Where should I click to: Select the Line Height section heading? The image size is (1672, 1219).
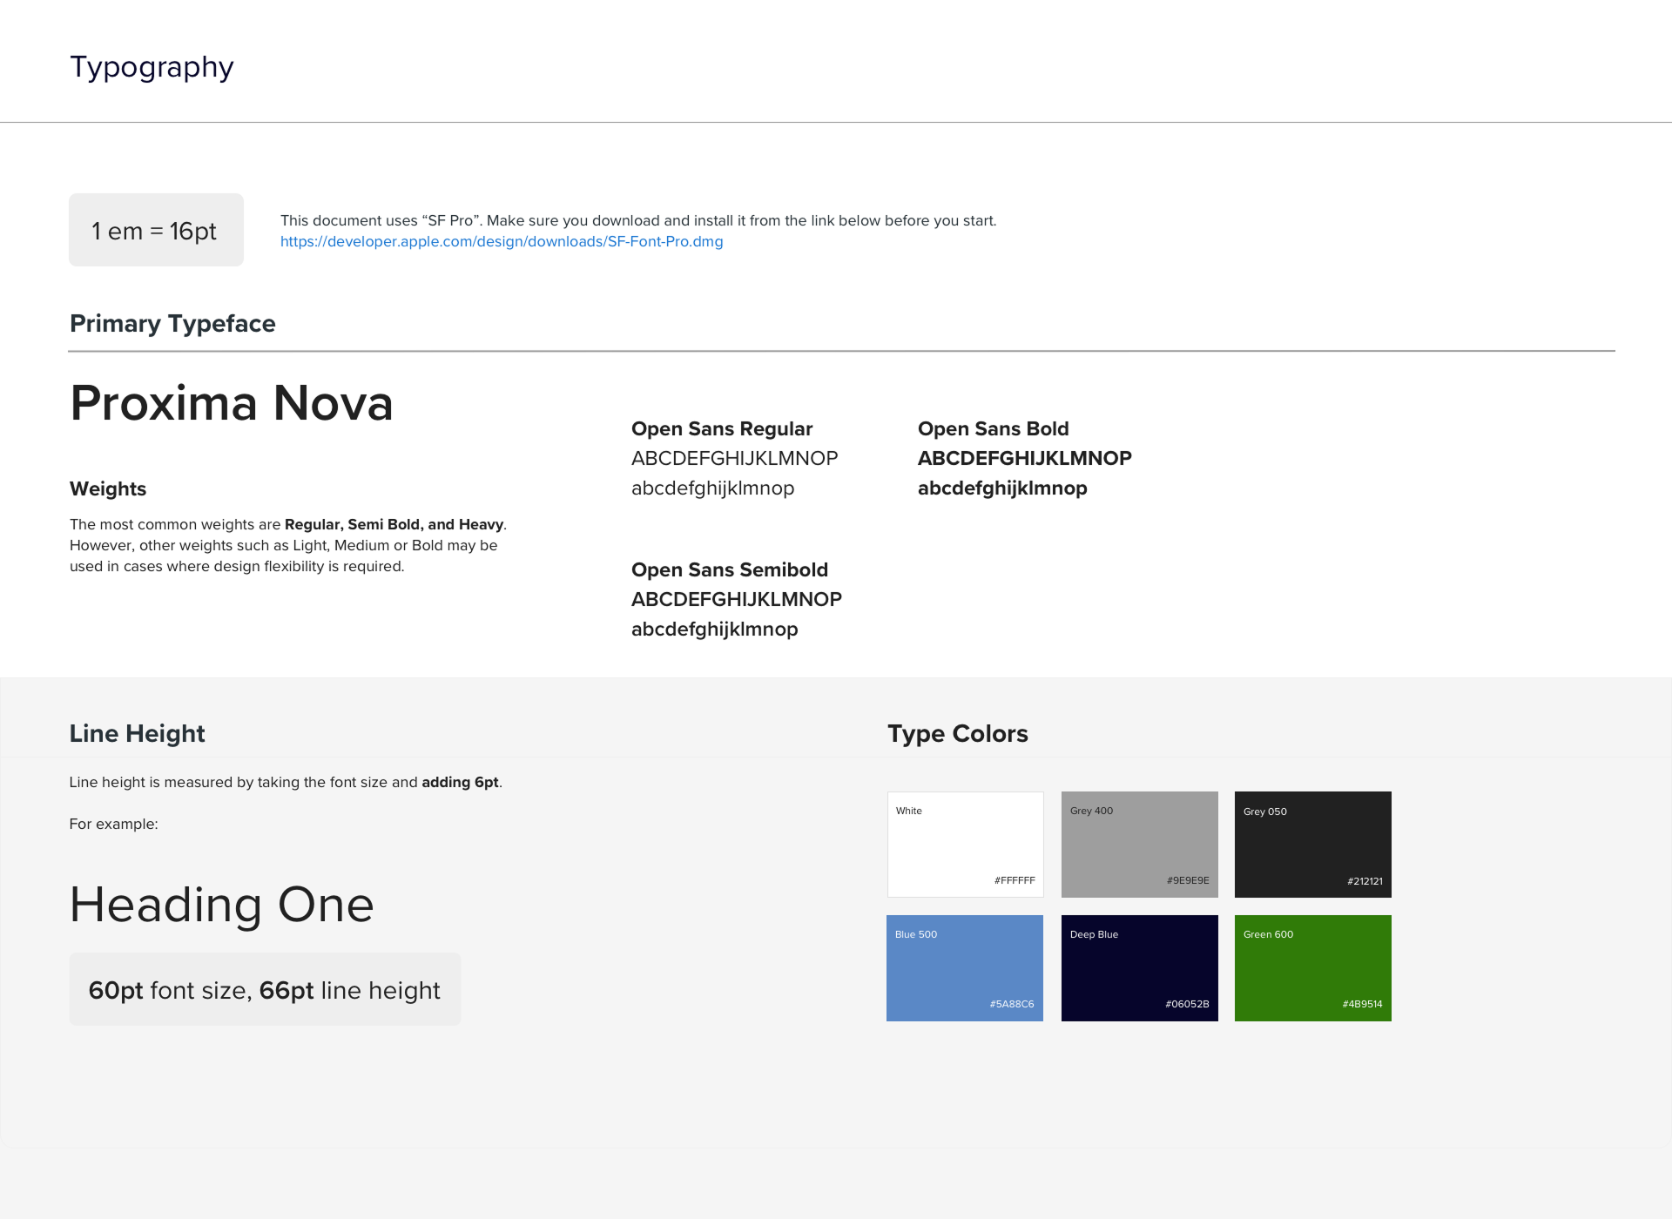137,733
